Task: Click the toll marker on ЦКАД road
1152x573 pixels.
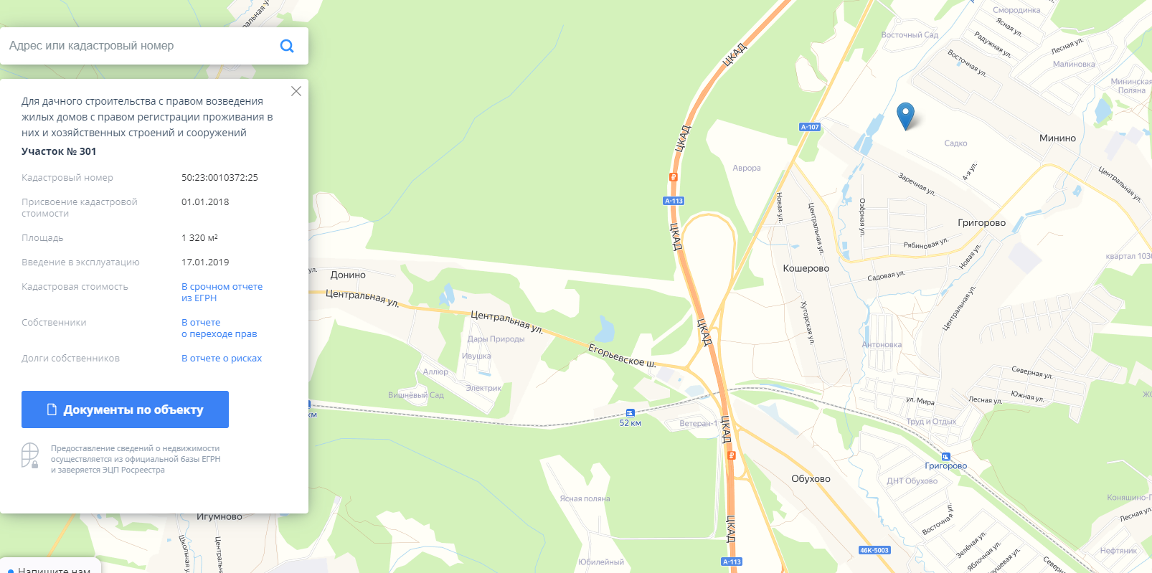Action: 673,177
